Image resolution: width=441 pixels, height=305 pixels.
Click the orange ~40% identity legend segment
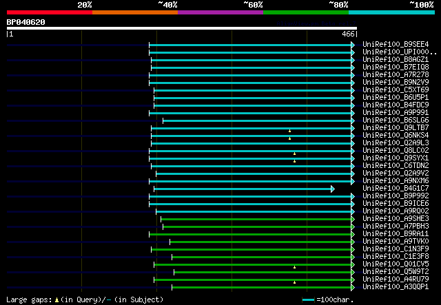[x=135, y=12]
